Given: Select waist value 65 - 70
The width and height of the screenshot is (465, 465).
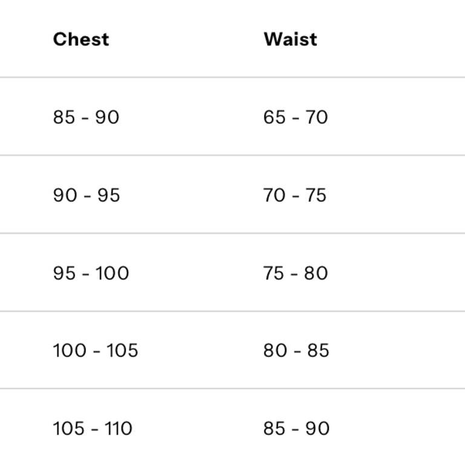Looking at the screenshot, I should coord(295,117).
